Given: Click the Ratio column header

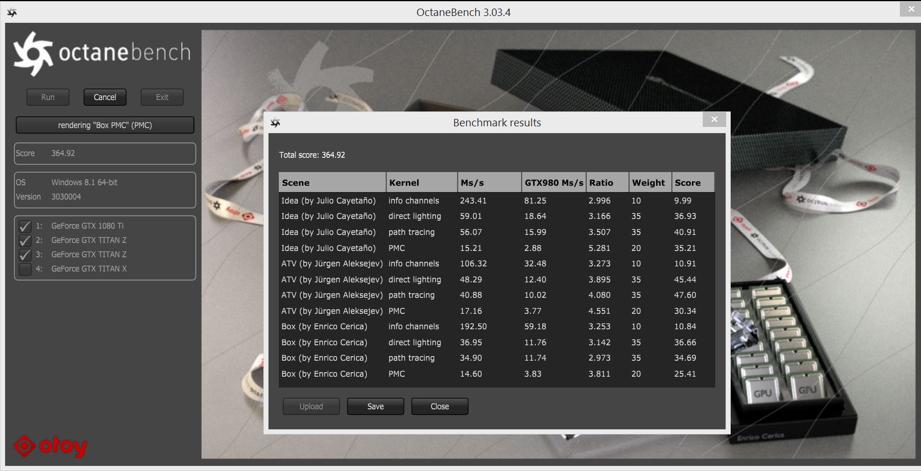Looking at the screenshot, I should pyautogui.click(x=608, y=182).
